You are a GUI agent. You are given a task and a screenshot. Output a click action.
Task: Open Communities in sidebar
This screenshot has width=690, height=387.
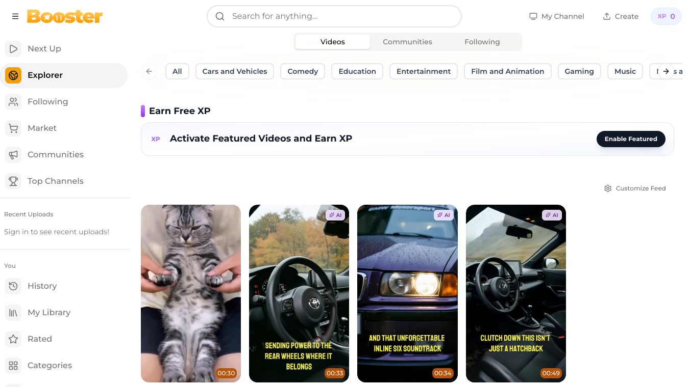(x=64, y=155)
